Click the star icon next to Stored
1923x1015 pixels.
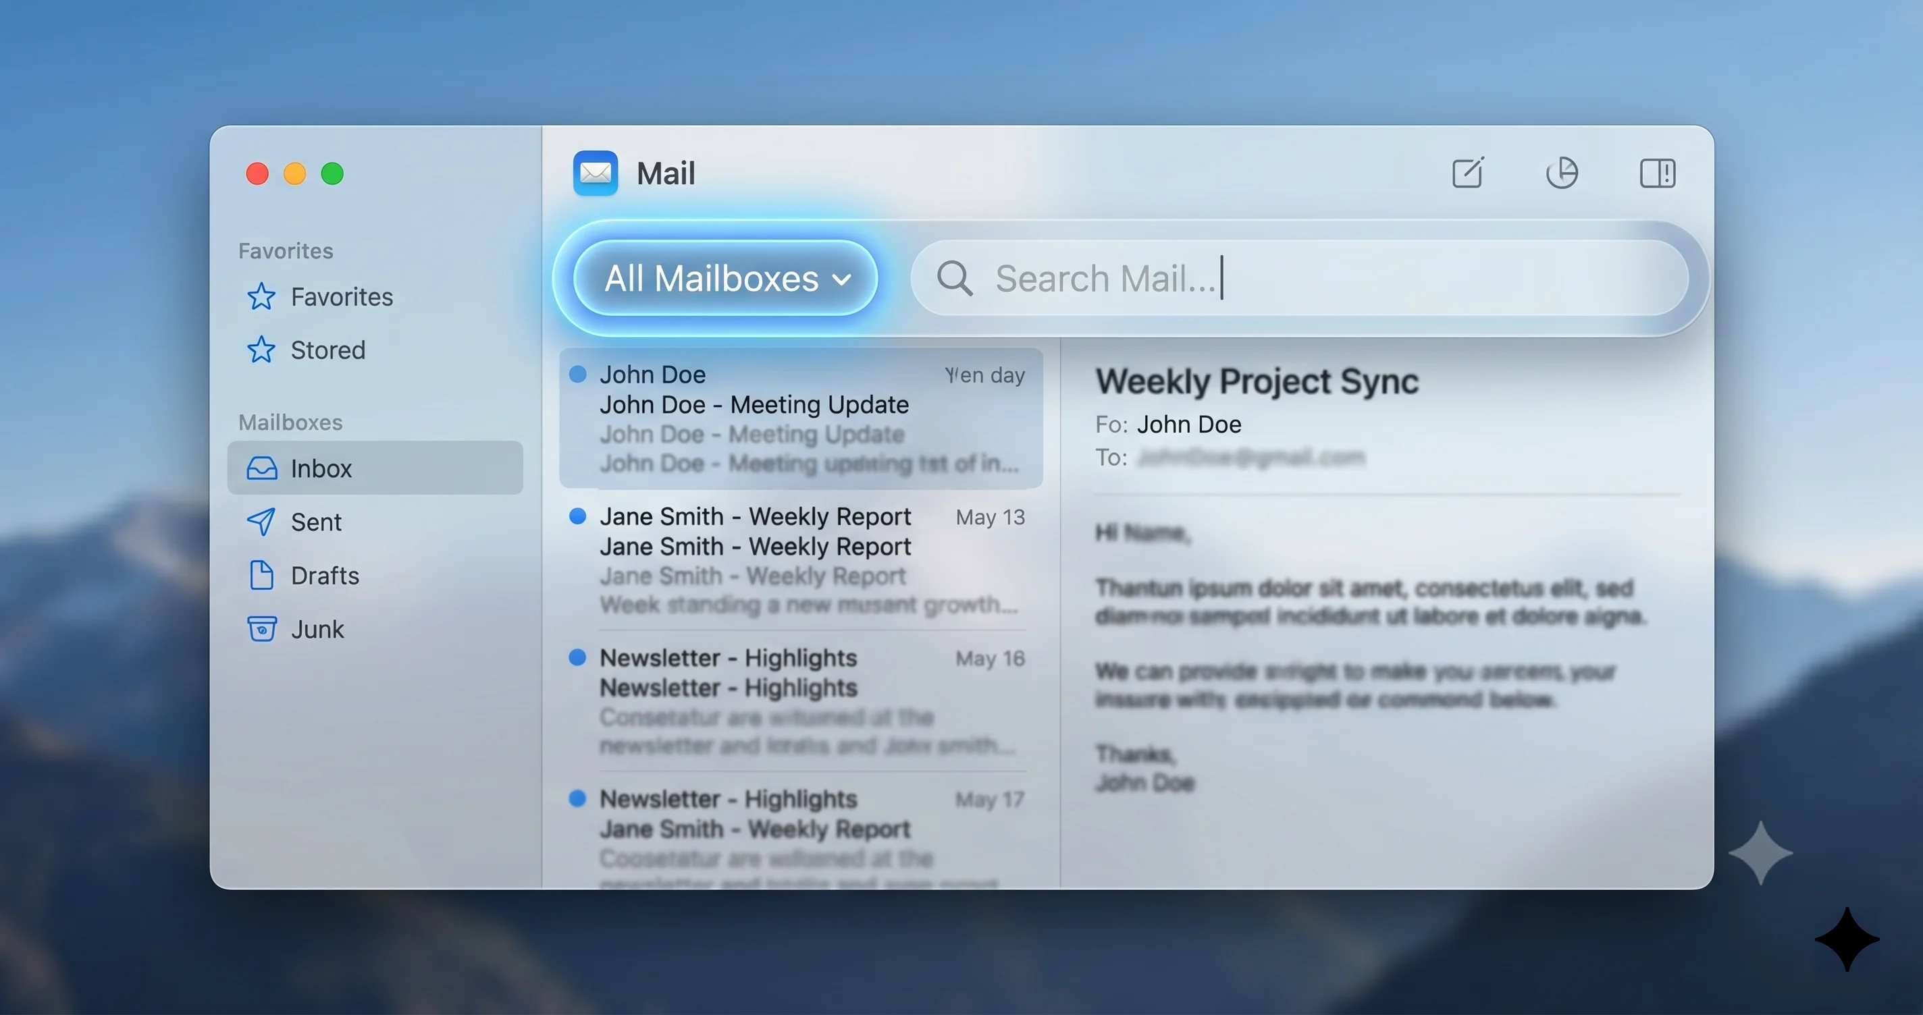(261, 350)
